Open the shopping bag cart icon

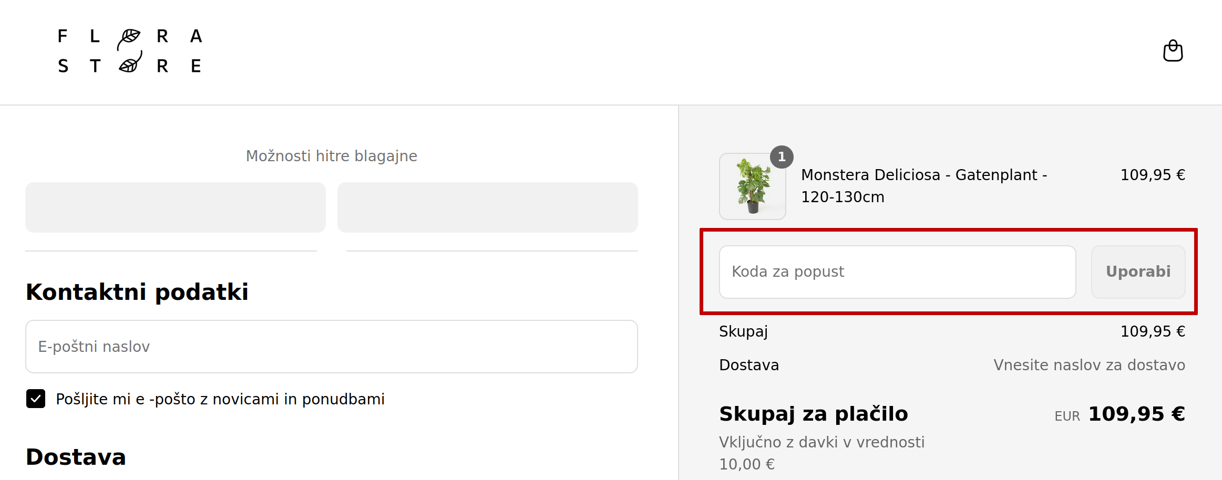(x=1173, y=51)
